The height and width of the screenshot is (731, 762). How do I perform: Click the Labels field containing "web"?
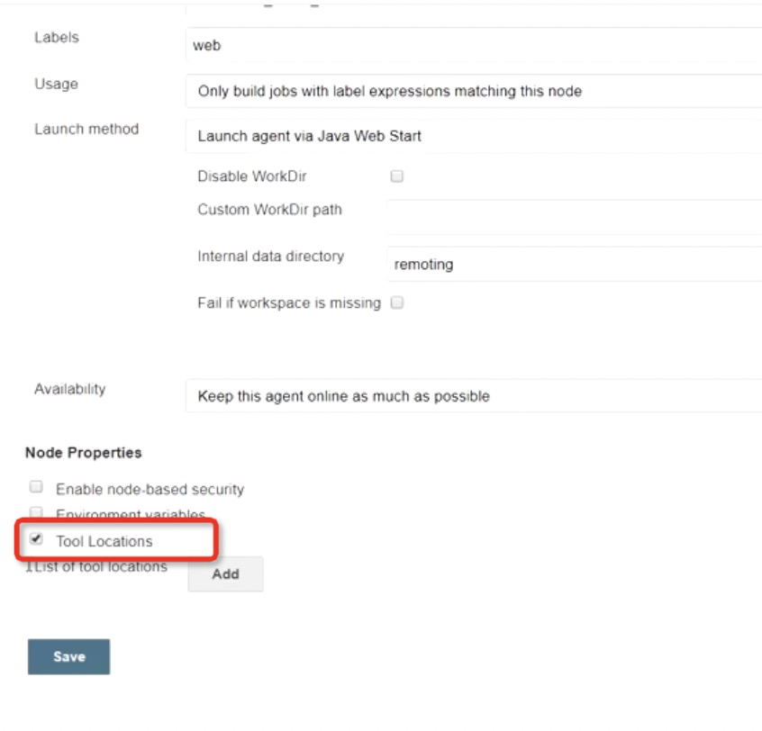pos(473,45)
